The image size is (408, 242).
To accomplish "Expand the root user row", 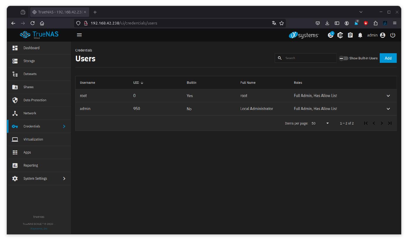I will (x=388, y=96).
